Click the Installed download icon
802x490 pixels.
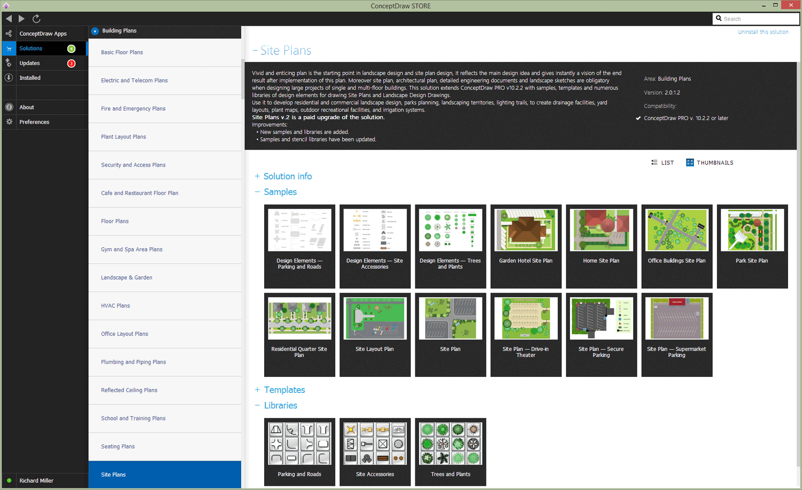click(x=9, y=77)
